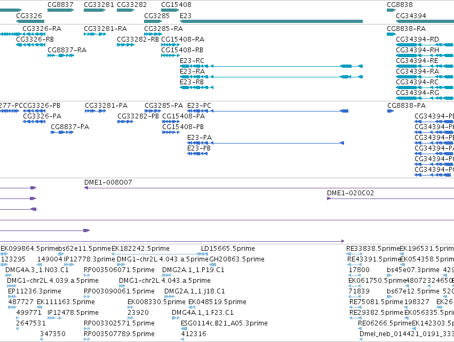Select transcript CG34394-RD

[425, 45]
